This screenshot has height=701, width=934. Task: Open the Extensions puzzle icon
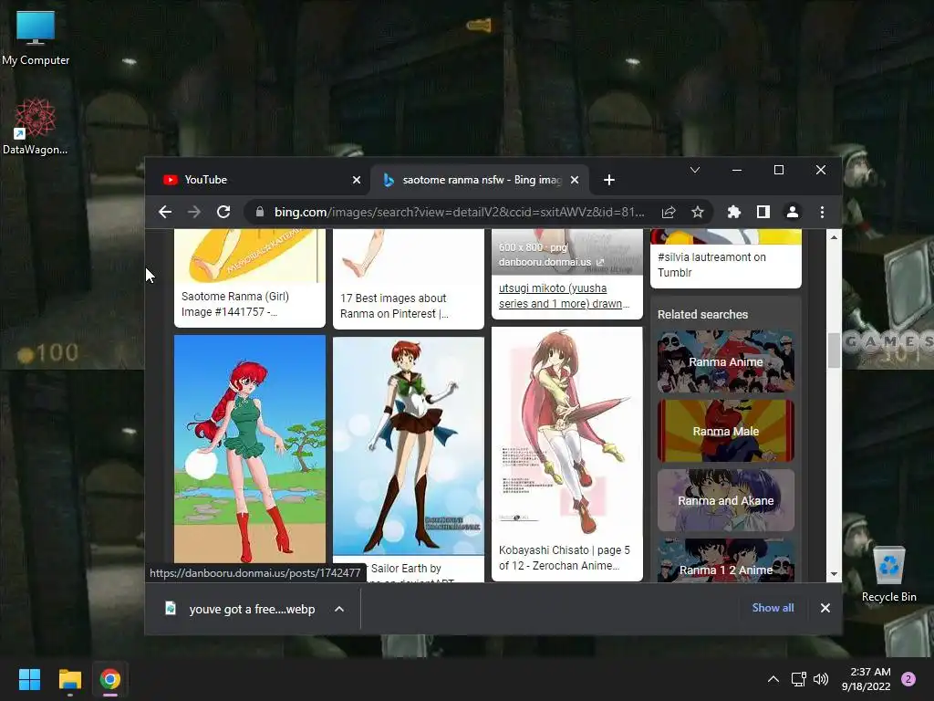[734, 212]
